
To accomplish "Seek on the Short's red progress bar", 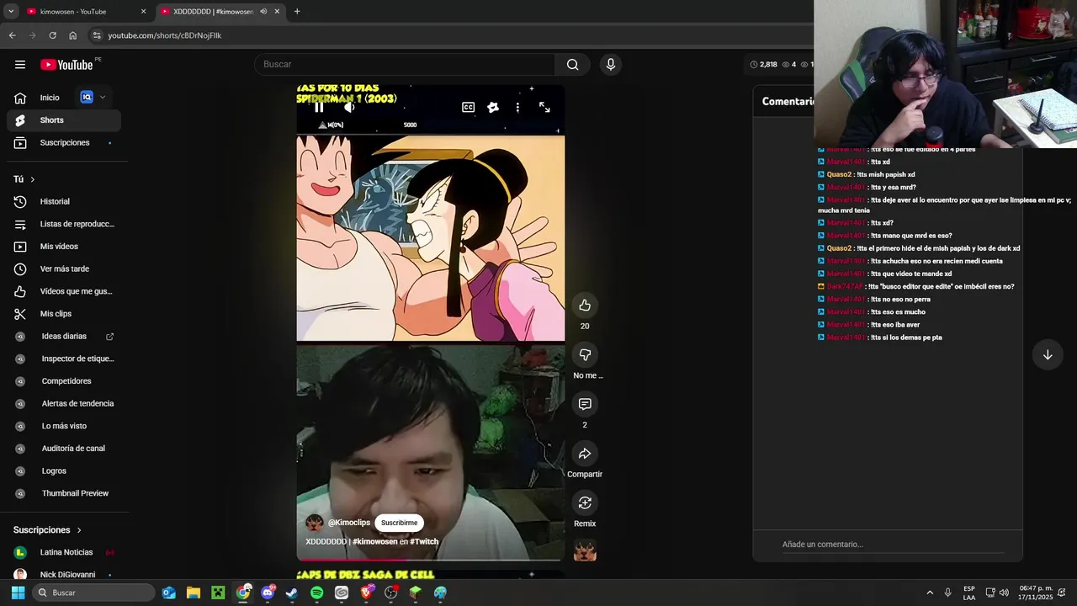I will pos(429,560).
